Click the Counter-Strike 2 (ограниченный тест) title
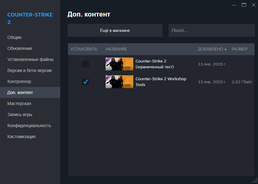The width and height of the screenshot is (258, 184). pyautogui.click(x=154, y=64)
